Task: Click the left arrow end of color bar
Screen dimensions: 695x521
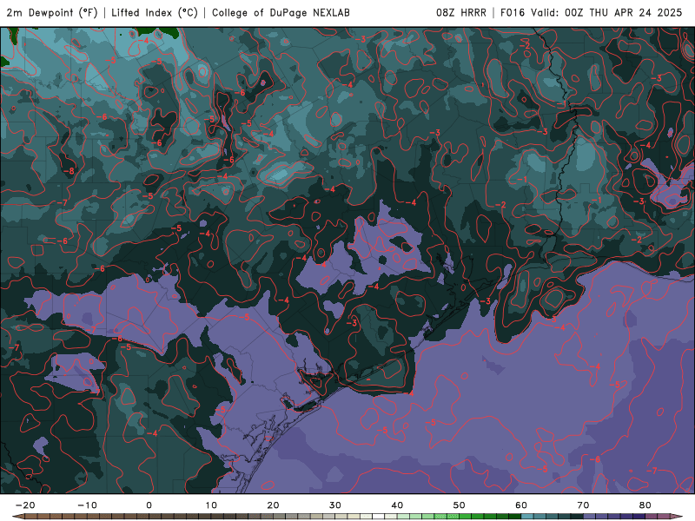Action: [17, 516]
